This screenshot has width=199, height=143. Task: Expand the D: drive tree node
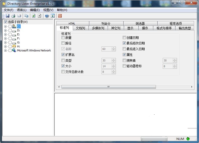coord(5,30)
